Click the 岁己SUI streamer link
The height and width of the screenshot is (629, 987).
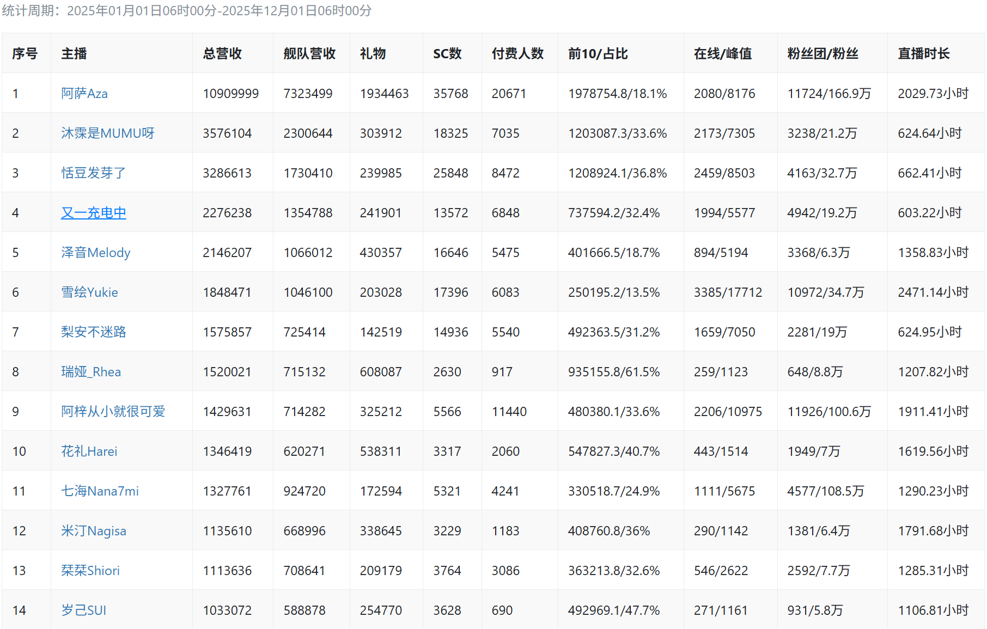(x=83, y=610)
